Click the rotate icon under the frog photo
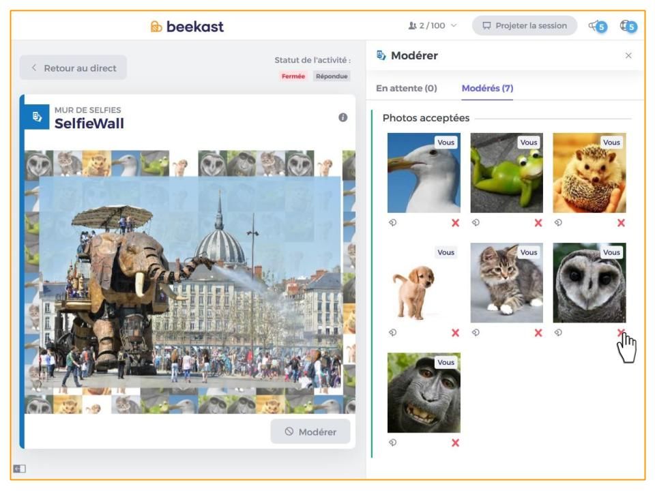The image size is (655, 491). [x=476, y=222]
